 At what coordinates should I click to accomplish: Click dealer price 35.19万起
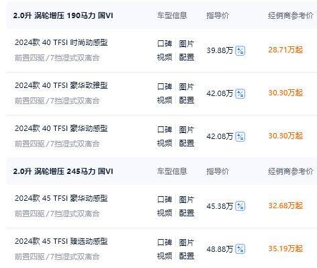285,249
